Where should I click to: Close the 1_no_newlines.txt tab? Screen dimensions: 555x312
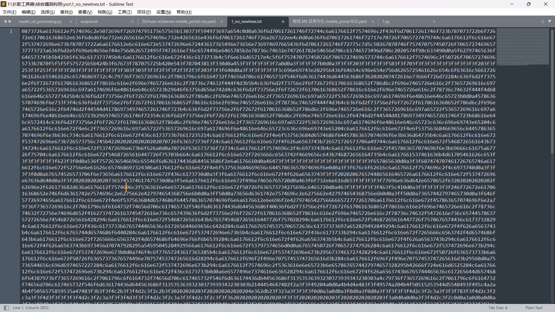tap(283, 22)
